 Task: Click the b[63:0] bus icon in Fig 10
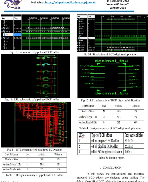point(4,31)
